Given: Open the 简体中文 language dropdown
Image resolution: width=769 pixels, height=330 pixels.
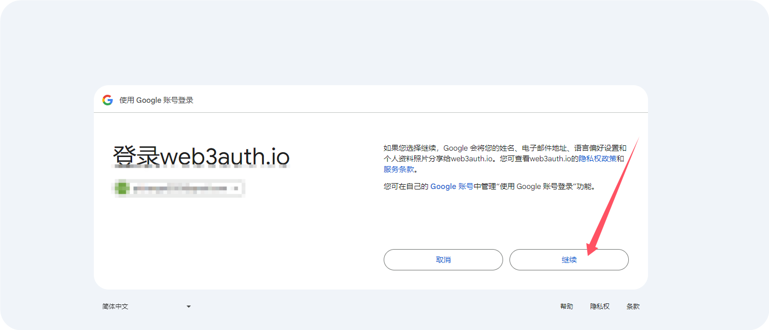Looking at the screenshot, I should click(x=147, y=307).
